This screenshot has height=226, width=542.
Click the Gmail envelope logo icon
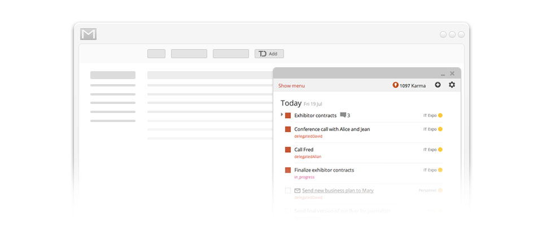pyautogui.click(x=88, y=34)
